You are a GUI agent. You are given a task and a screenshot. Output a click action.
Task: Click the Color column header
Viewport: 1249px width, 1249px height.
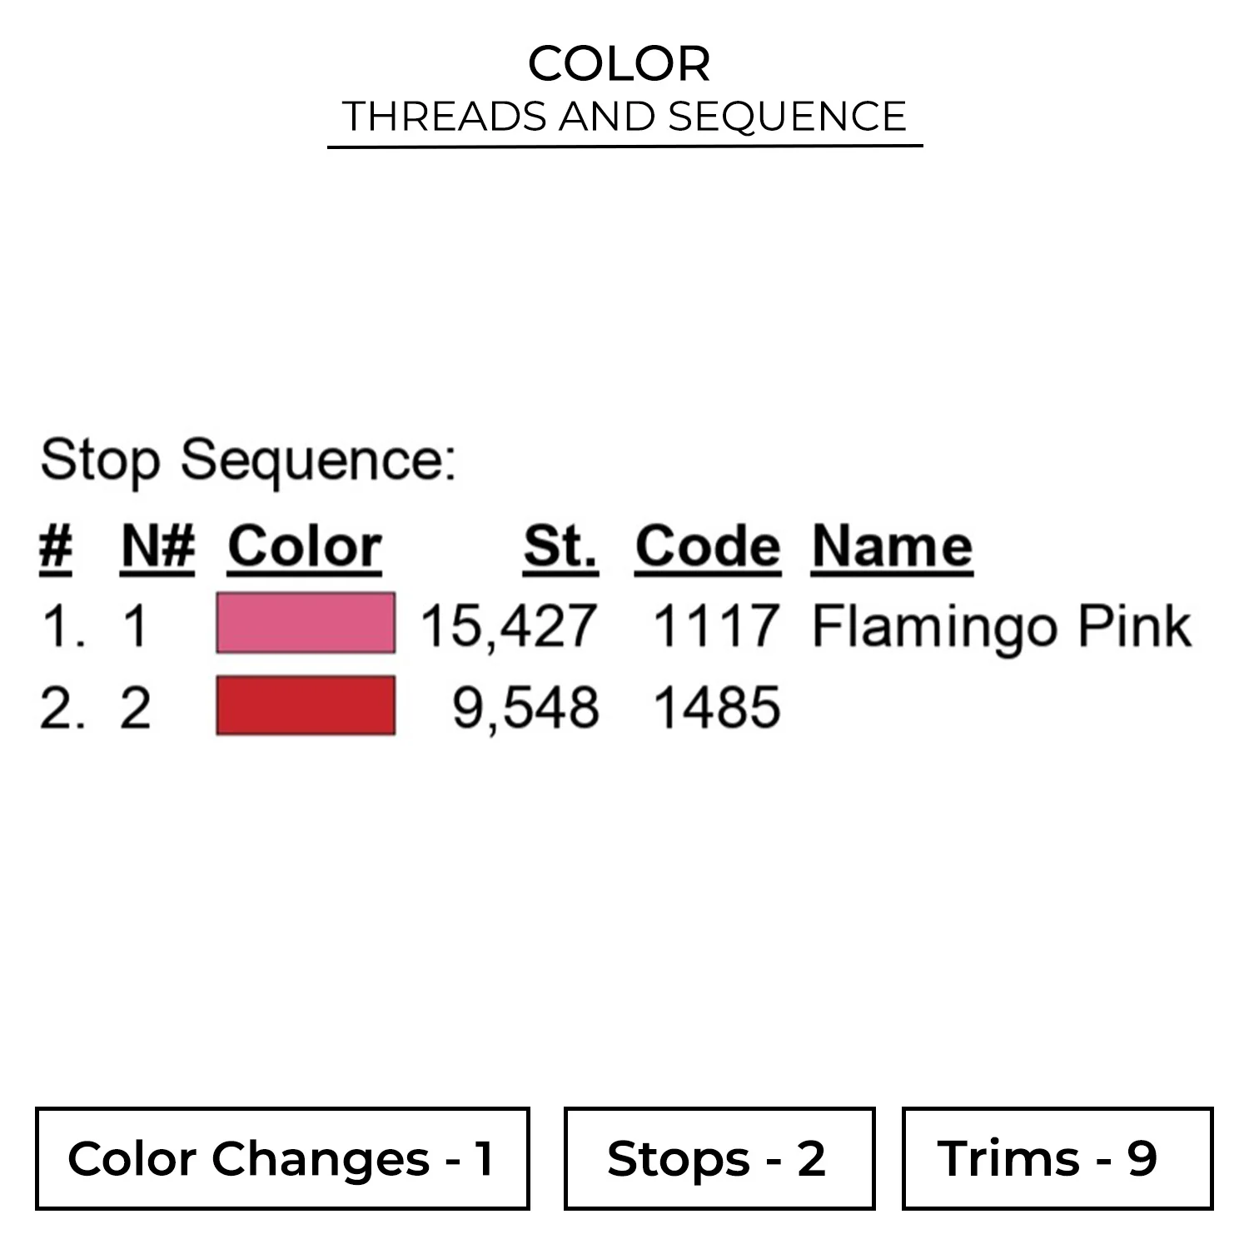click(x=305, y=547)
